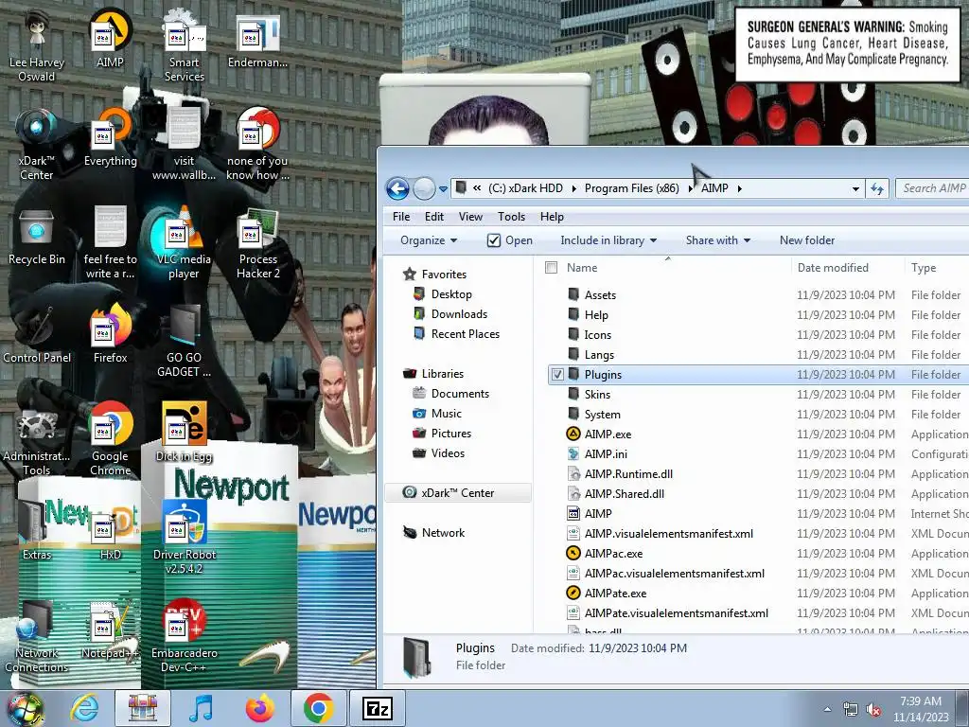Select AIMP.Runtime.dll in the file list
Screen dimensions: 969x727
point(759,474)
